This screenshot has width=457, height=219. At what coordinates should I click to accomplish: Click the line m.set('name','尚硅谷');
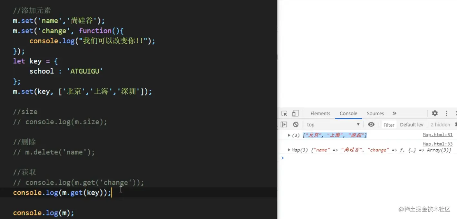pyautogui.click(x=59, y=21)
